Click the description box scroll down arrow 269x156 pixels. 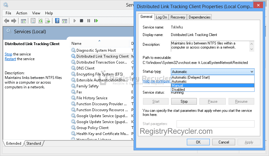(x=251, y=49)
